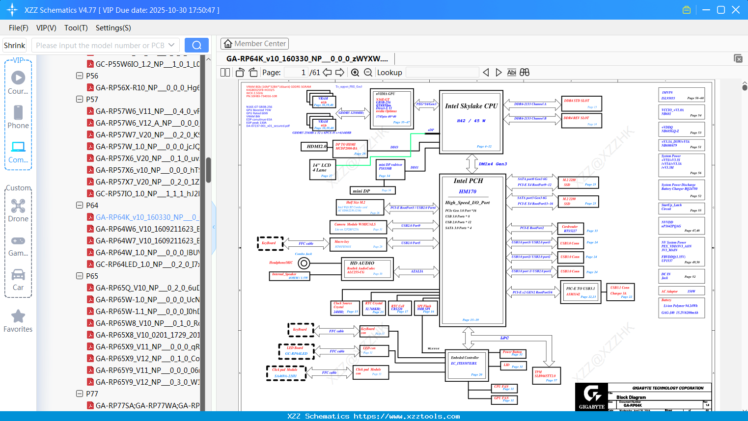Image resolution: width=748 pixels, height=421 pixels.
Task: Toggle the two-page view layout icon
Action: point(225,73)
